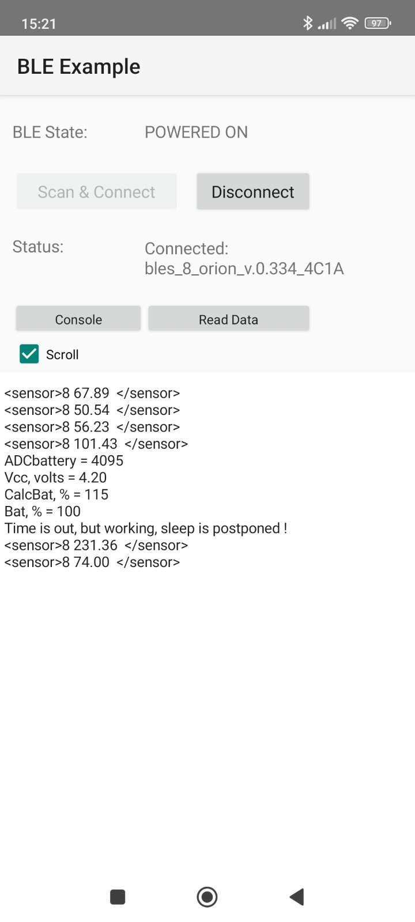Tap the BLE Example app title
Viewport: 415px width, 922px height.
[79, 66]
